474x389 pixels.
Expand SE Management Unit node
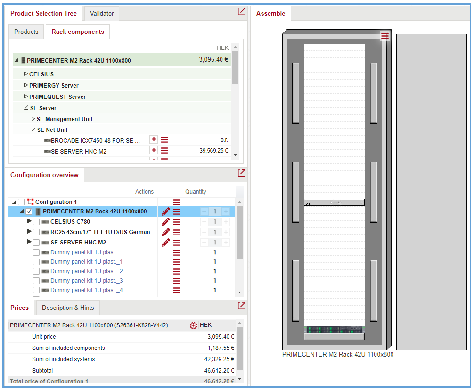pyautogui.click(x=33, y=119)
